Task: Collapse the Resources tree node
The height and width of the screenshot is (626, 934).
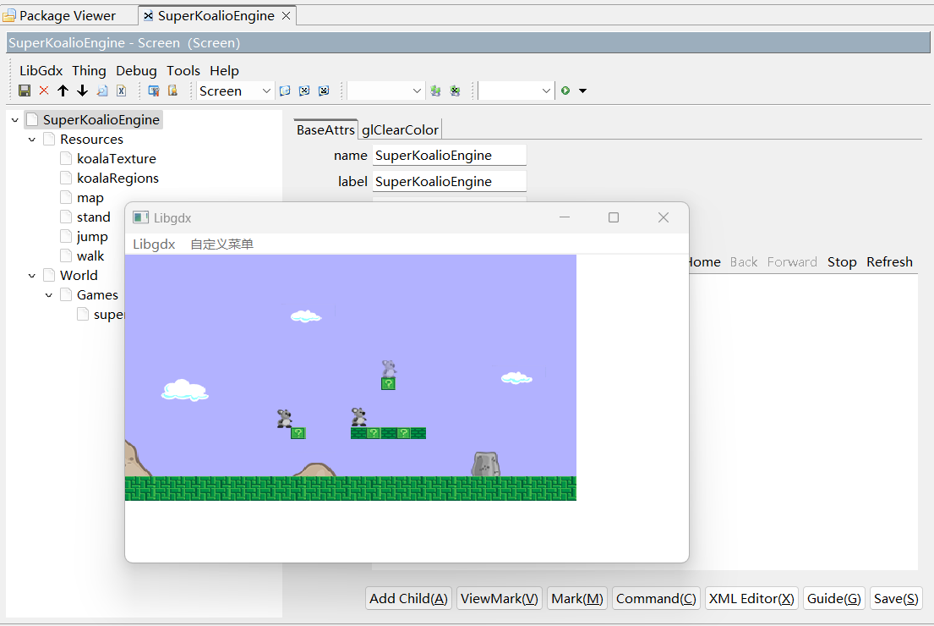Action: (32, 140)
